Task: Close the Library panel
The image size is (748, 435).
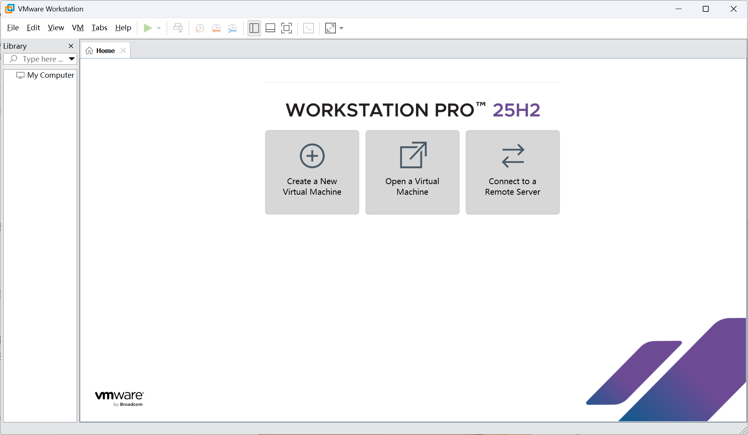Action: tap(71, 46)
